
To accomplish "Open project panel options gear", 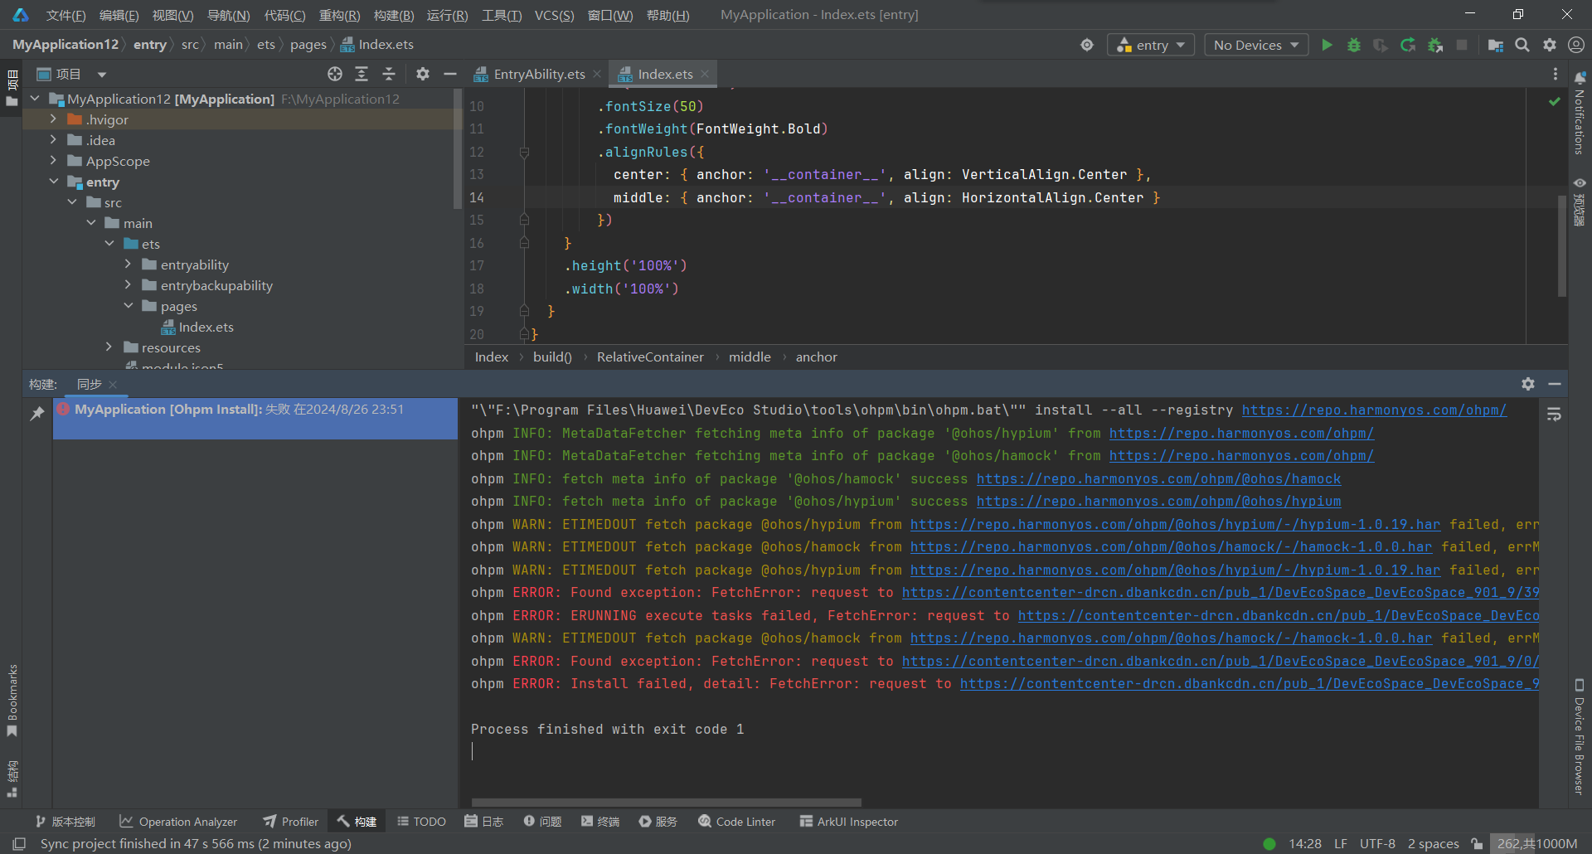I will (423, 74).
